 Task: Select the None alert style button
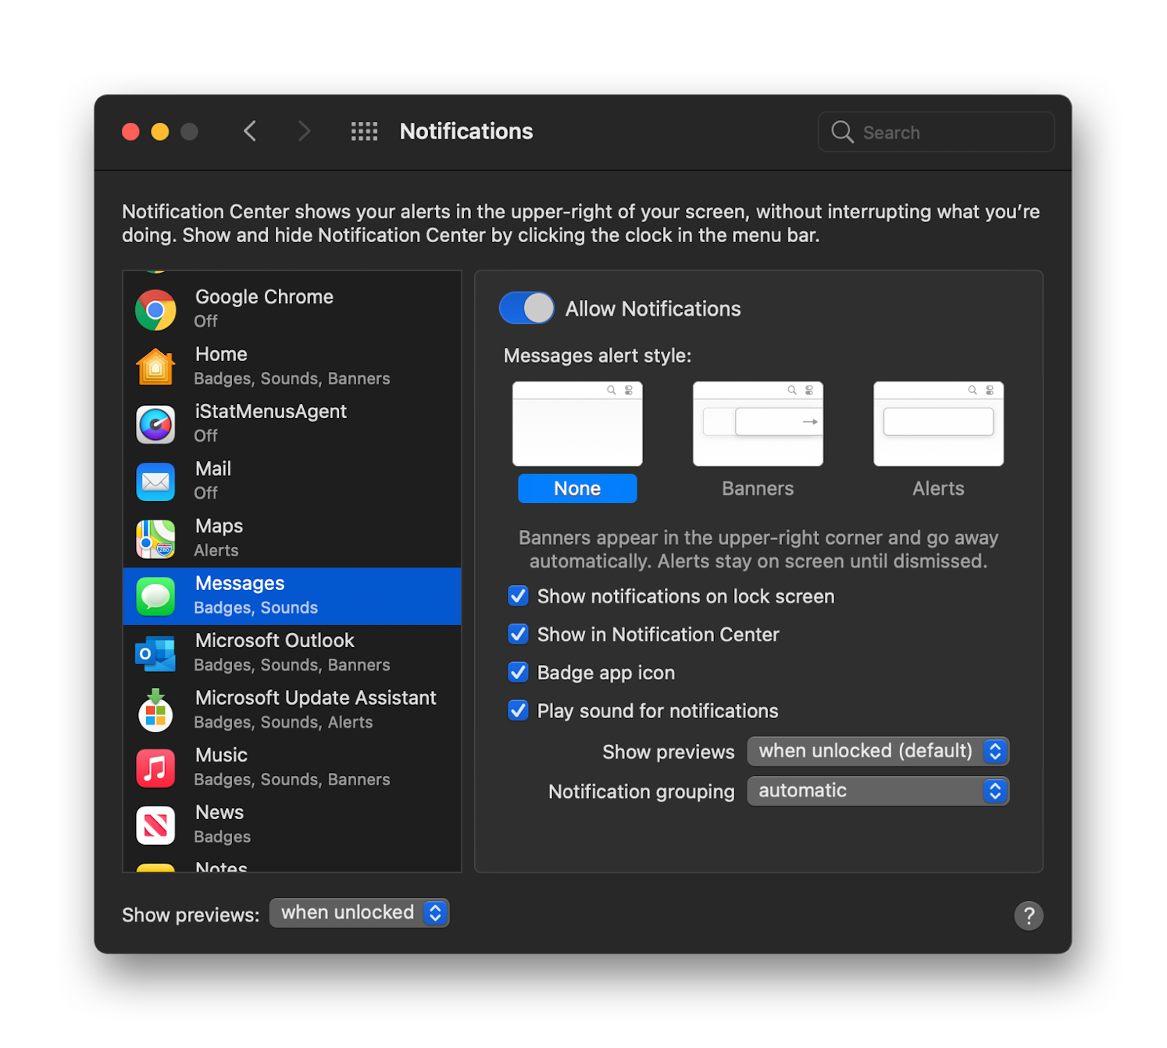[x=577, y=488]
